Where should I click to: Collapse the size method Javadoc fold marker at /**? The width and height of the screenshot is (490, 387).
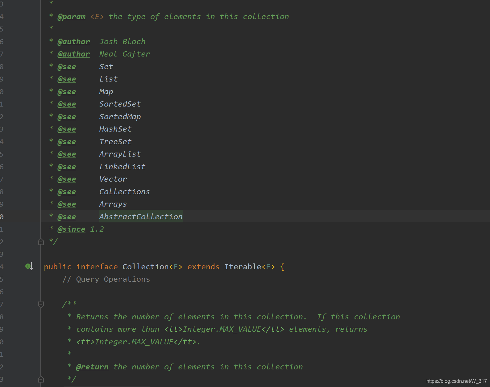(x=41, y=305)
